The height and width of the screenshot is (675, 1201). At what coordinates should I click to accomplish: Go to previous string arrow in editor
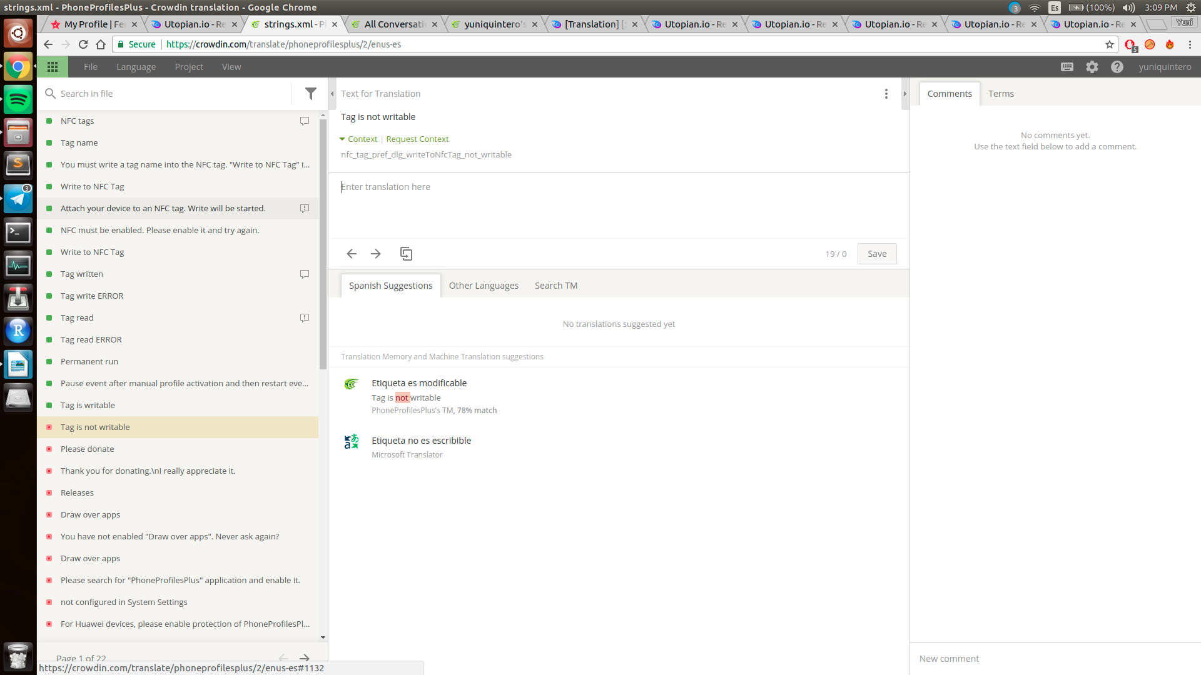352,254
